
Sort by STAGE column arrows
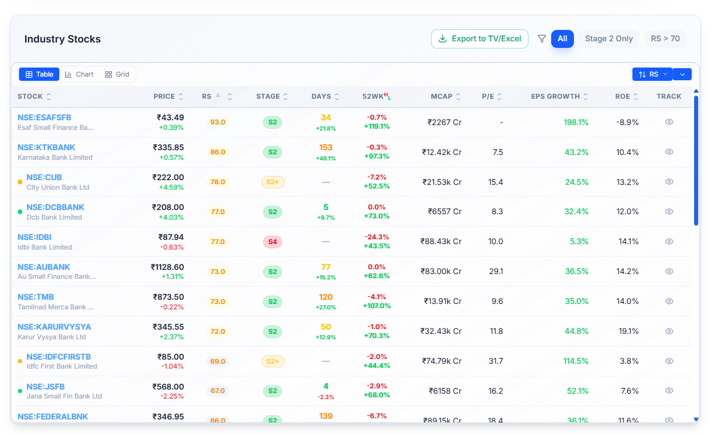[x=286, y=96]
